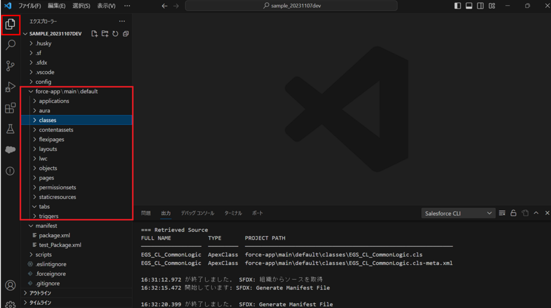Image resolution: width=551 pixels, height=308 pixels.
Task: Refresh the explorer file tree
Action: tap(115, 34)
